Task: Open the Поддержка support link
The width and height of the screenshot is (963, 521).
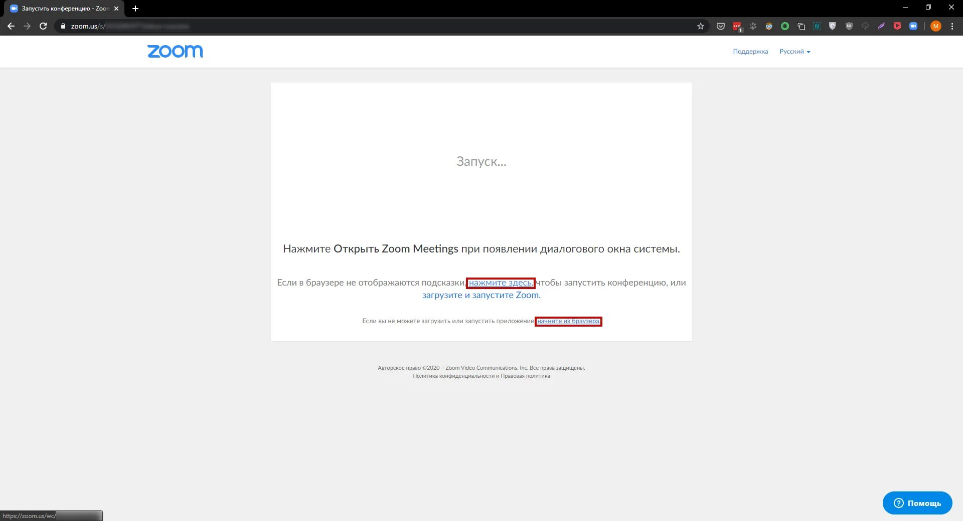Action: click(x=750, y=52)
